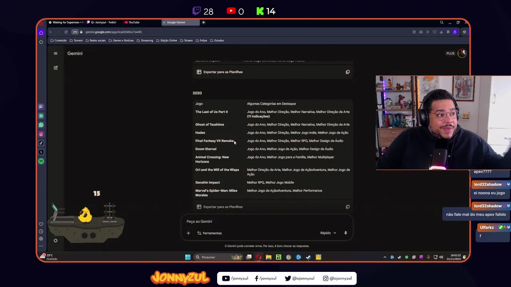
Task: Open the Streaming bookmarks folder
Action: [x=145, y=40]
